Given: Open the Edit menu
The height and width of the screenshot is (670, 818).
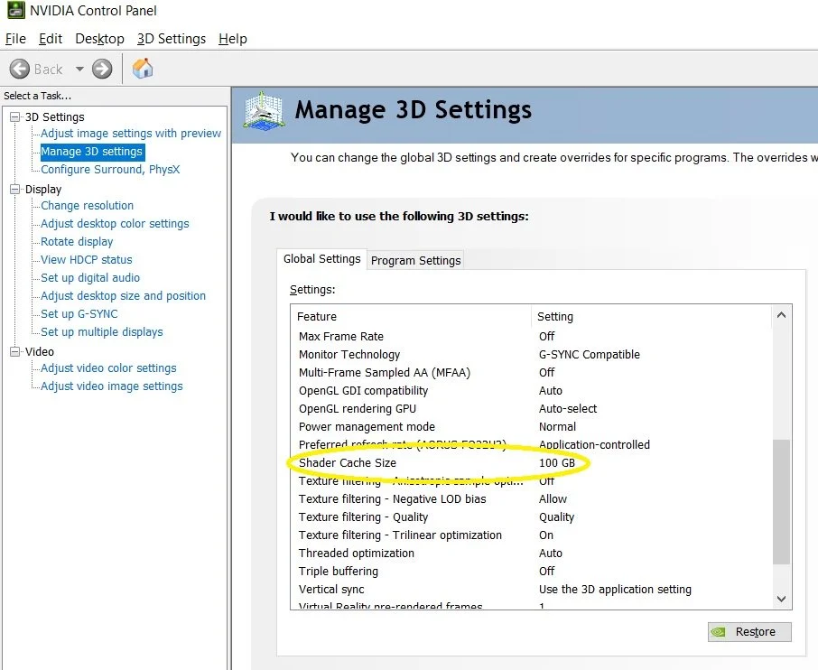Looking at the screenshot, I should pyautogui.click(x=51, y=39).
